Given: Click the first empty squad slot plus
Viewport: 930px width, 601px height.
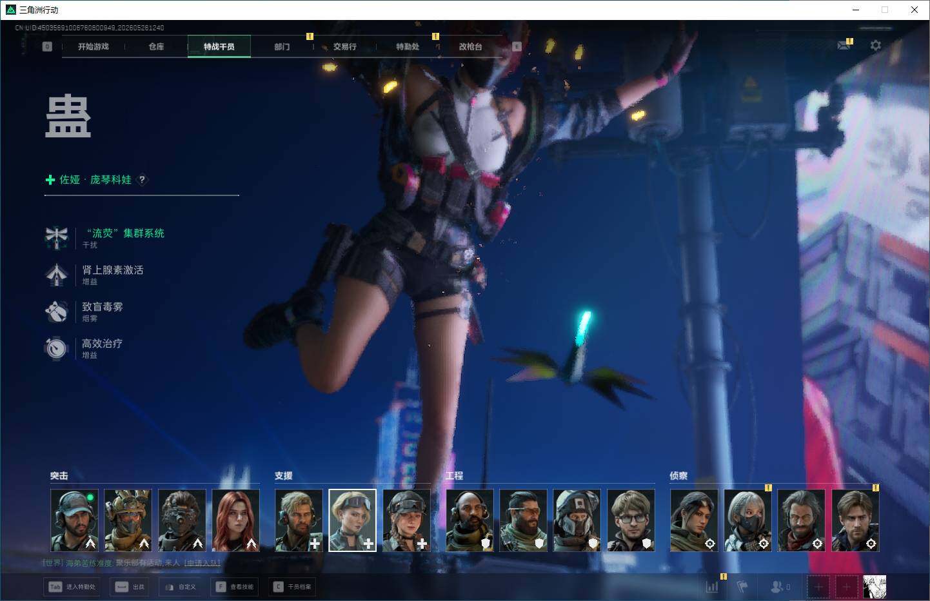Looking at the screenshot, I should pos(818,587).
